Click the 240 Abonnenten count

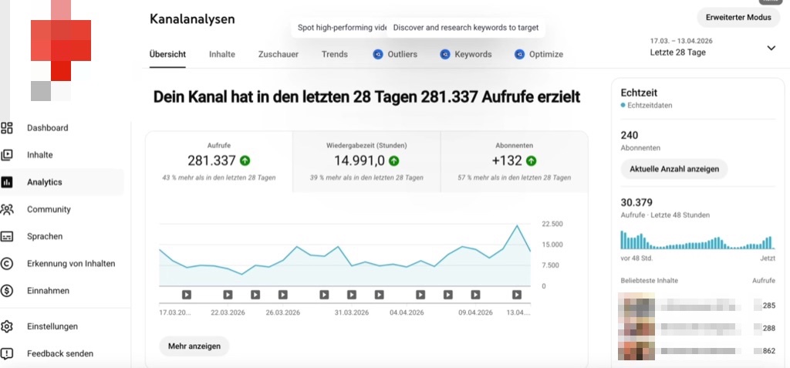(630, 135)
